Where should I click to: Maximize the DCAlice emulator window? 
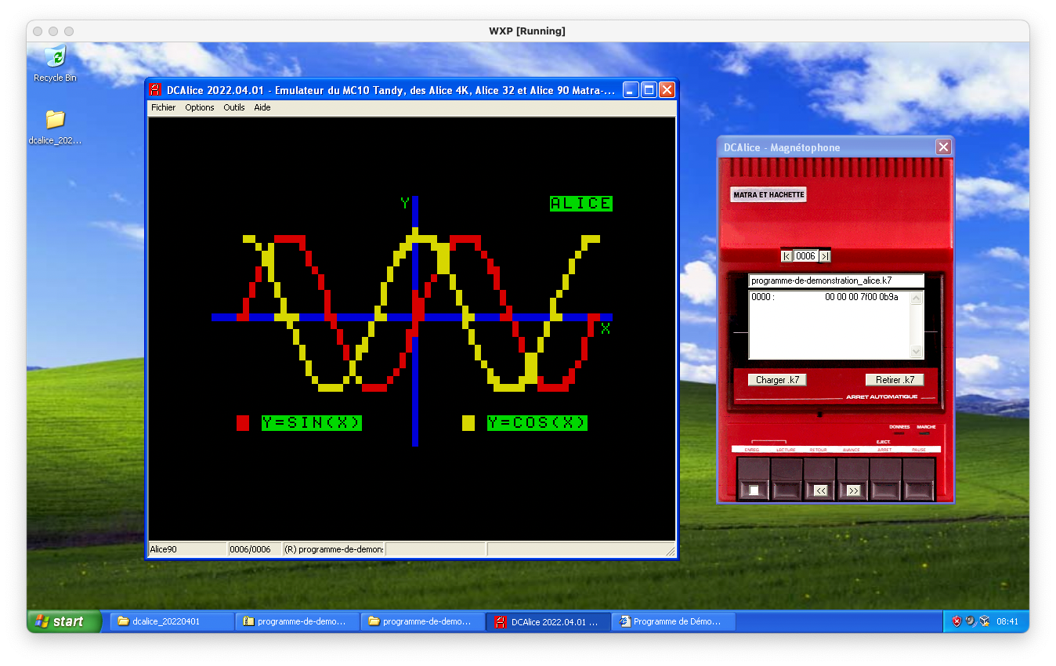pos(649,90)
